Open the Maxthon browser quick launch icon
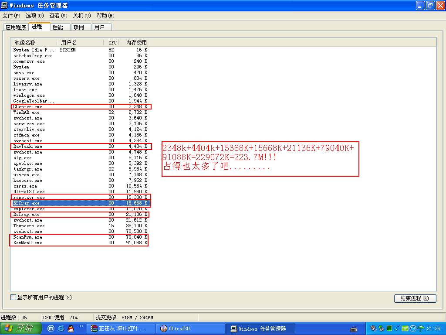The height and width of the screenshot is (335, 446). coord(51,328)
